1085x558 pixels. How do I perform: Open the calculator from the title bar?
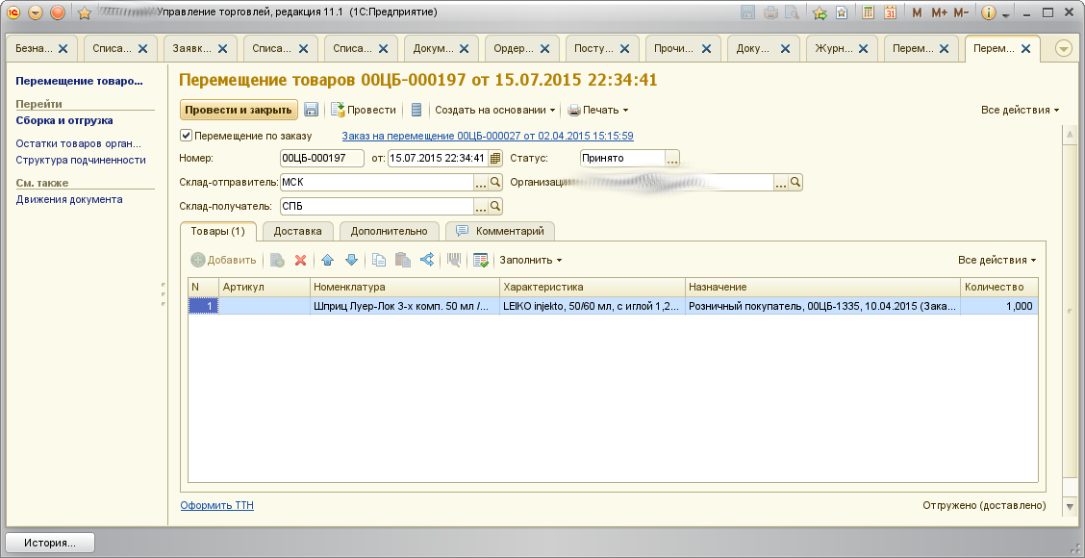tap(869, 13)
